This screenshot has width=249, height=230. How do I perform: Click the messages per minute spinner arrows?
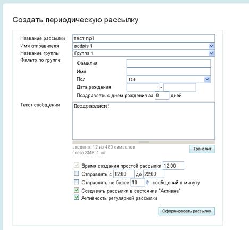(147, 182)
